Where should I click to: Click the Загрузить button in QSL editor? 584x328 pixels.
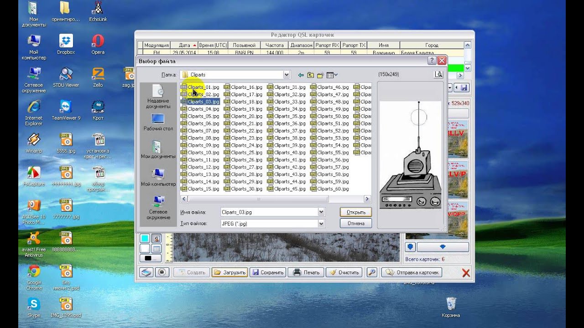[229, 272]
